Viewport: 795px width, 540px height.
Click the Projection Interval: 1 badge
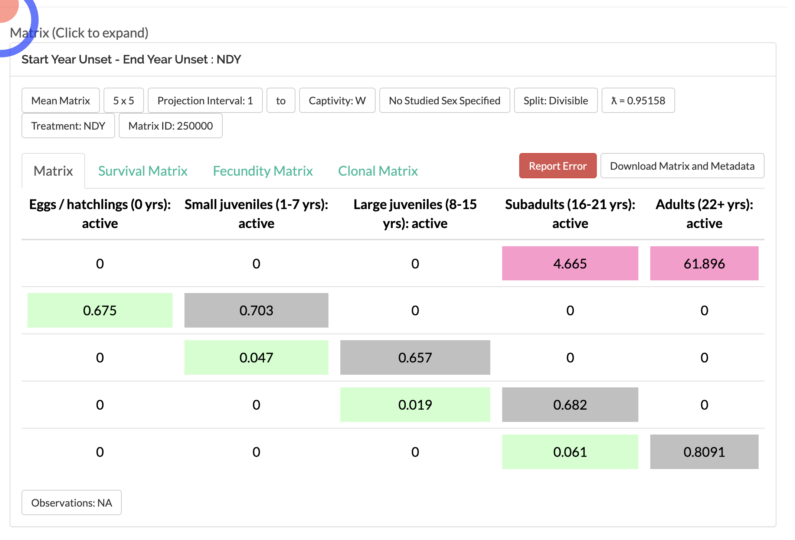(x=205, y=100)
